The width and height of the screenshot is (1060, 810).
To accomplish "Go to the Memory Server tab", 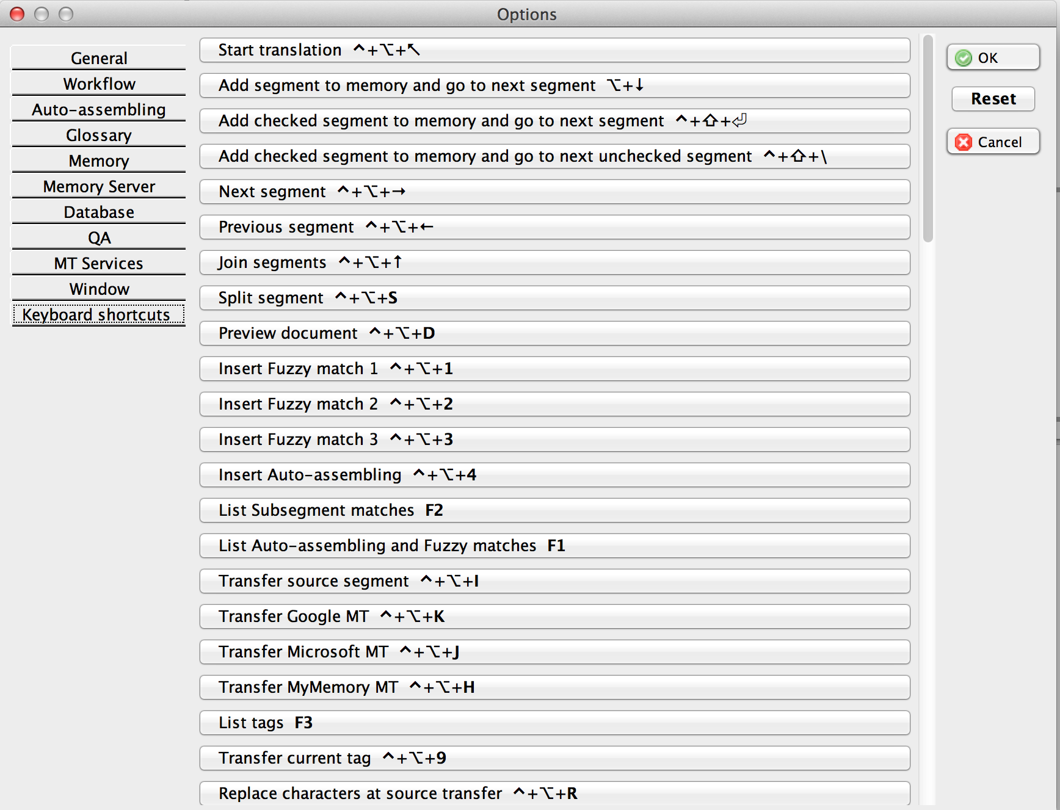I will 99,186.
